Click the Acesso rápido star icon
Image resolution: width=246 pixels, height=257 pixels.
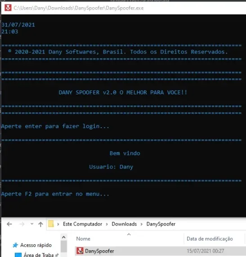(x=15, y=245)
